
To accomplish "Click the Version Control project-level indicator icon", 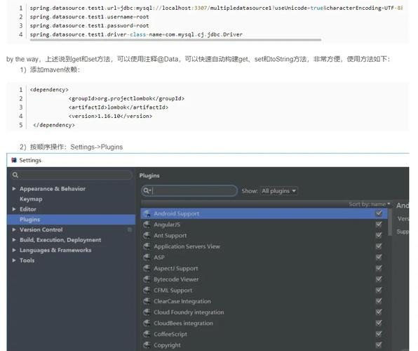I will pos(130,230).
